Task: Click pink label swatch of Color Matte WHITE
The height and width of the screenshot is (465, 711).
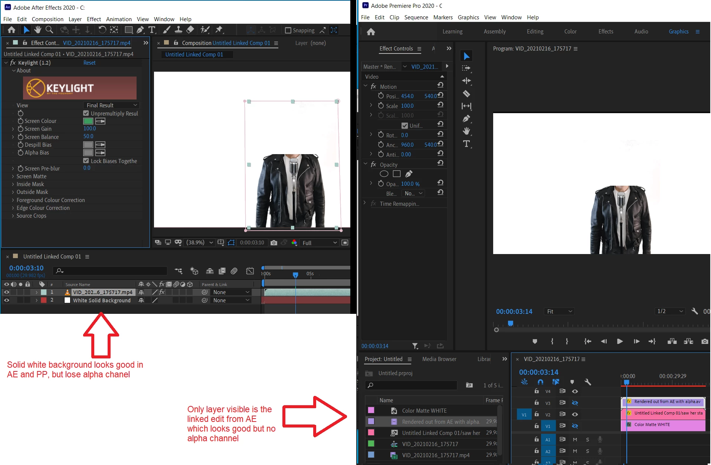Action: 371,410
